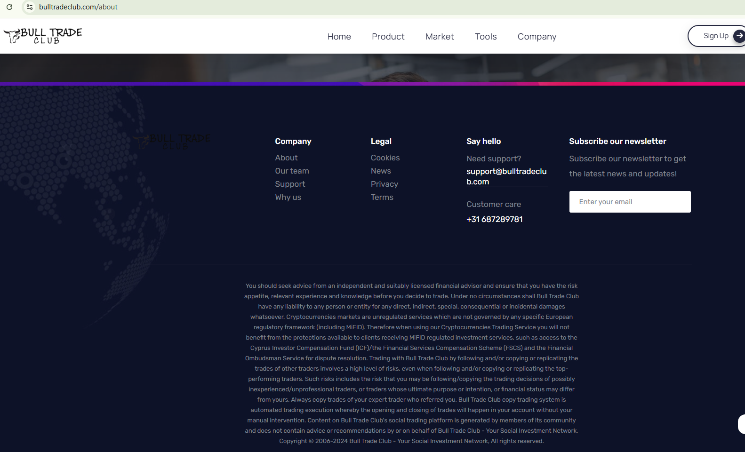View the Privacy link
745x452 pixels.
tap(385, 184)
